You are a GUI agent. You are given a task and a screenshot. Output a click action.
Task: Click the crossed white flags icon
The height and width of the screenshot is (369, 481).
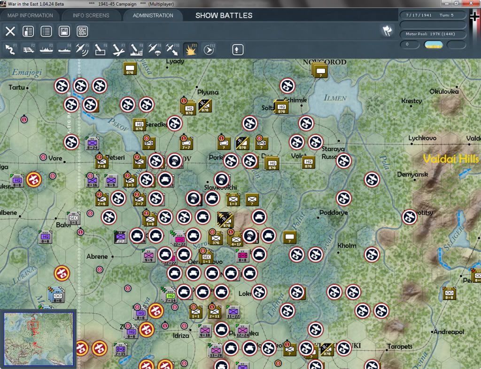(387, 30)
